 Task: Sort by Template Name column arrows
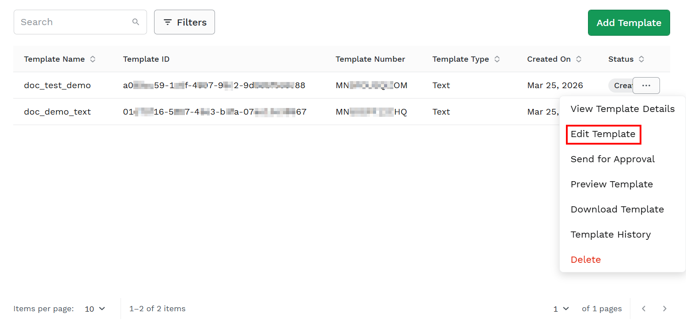[93, 59]
